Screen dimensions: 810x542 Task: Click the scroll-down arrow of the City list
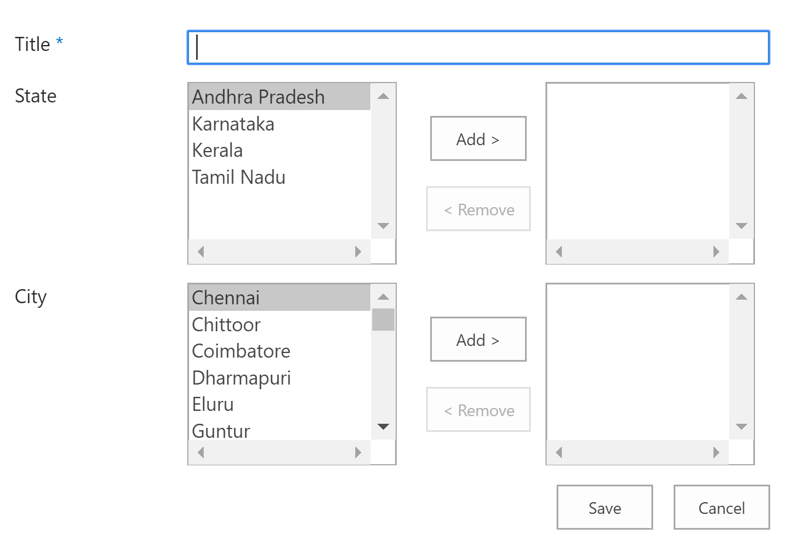click(x=383, y=426)
